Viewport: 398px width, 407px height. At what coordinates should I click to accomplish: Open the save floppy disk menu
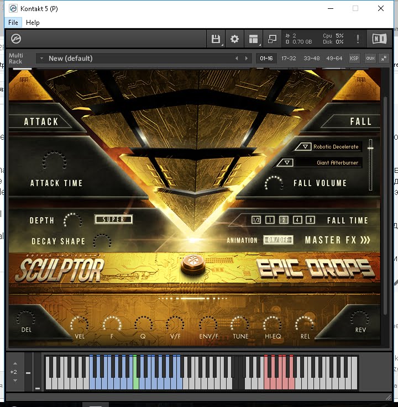click(216, 39)
